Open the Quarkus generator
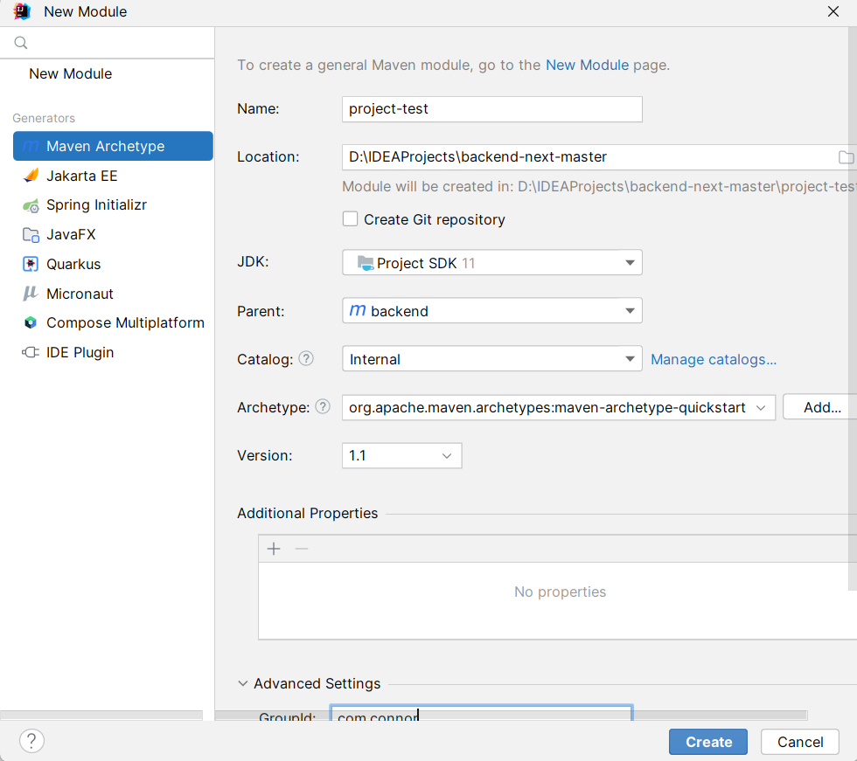Screen dimensions: 857x761 pos(73,264)
